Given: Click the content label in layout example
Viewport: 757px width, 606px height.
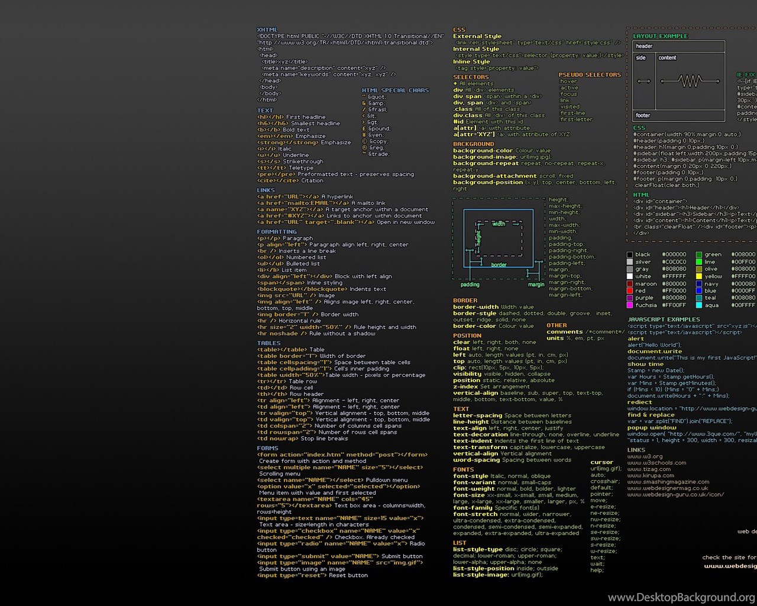Looking at the screenshot, I should 667,58.
